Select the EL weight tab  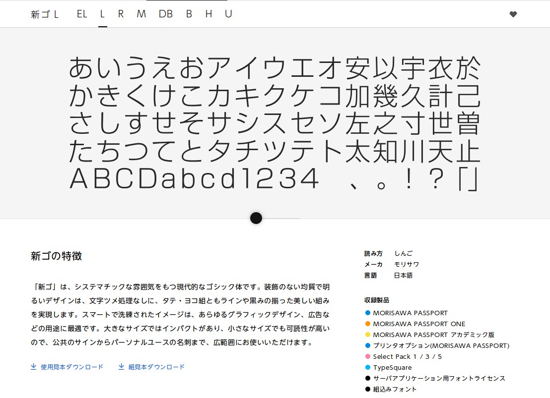coord(82,14)
